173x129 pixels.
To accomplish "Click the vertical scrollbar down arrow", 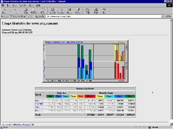I will click(x=171, y=124).
